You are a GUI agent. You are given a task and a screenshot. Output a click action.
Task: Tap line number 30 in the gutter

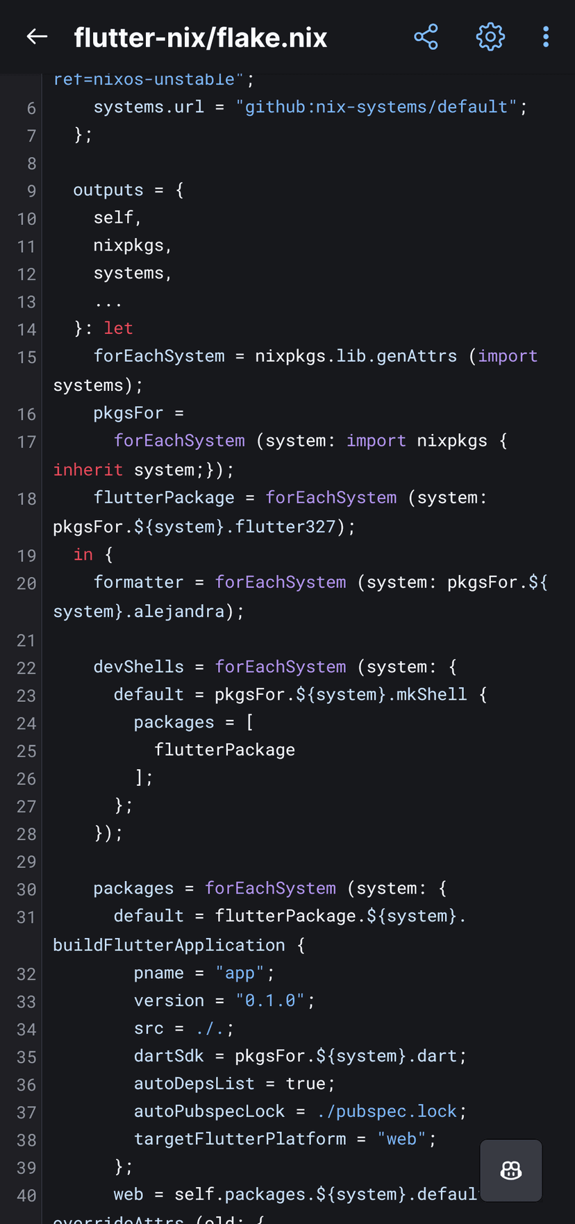[26, 889]
